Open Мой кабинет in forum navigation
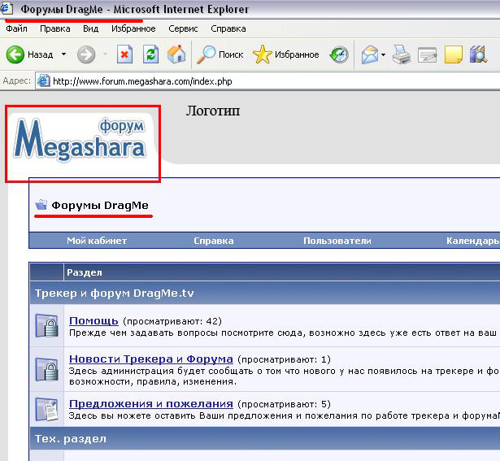The width and height of the screenshot is (500, 461). [97, 241]
